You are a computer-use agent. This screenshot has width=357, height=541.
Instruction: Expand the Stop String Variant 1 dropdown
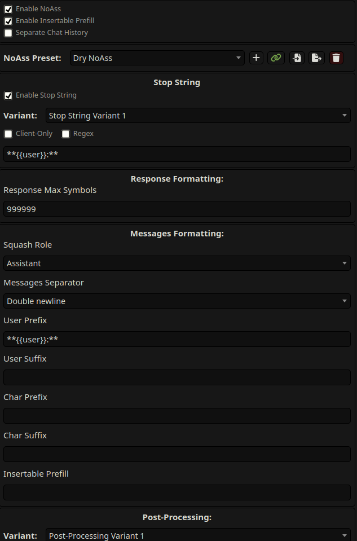[198, 116]
